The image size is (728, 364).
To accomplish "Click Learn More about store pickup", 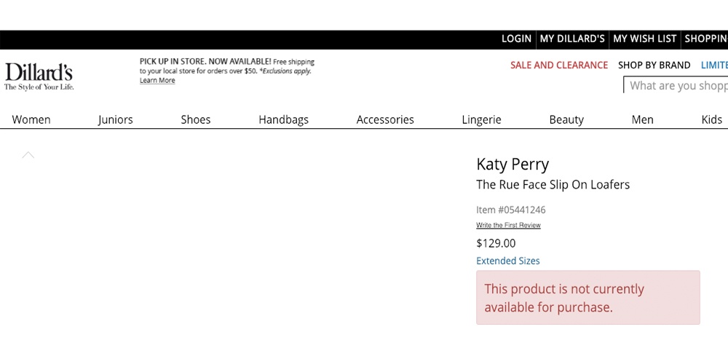I will pyautogui.click(x=157, y=81).
